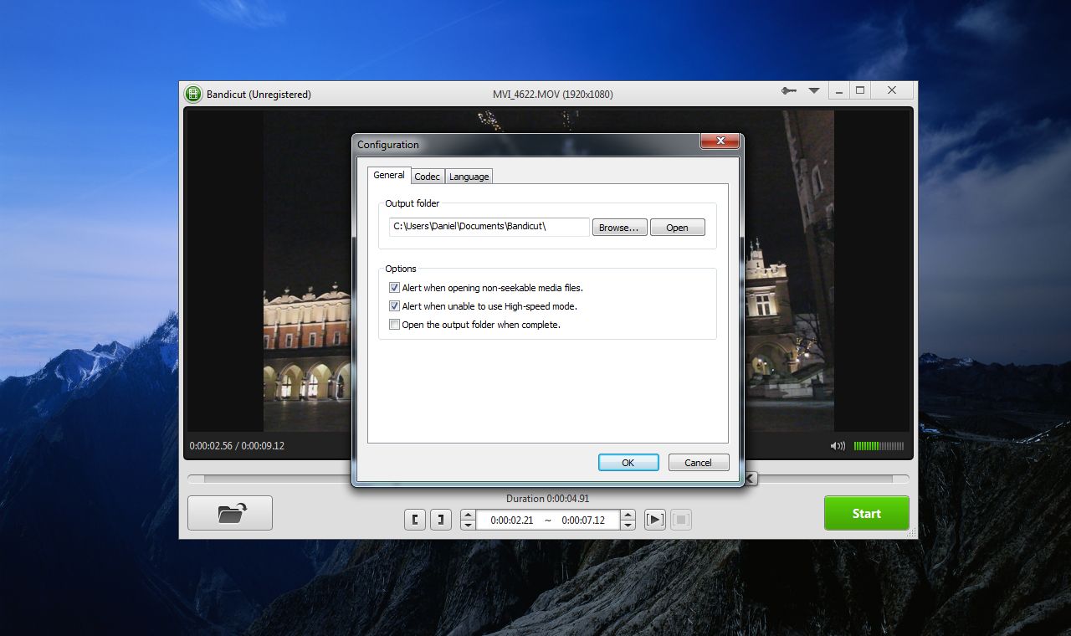Open a file with the folder button

click(x=230, y=513)
